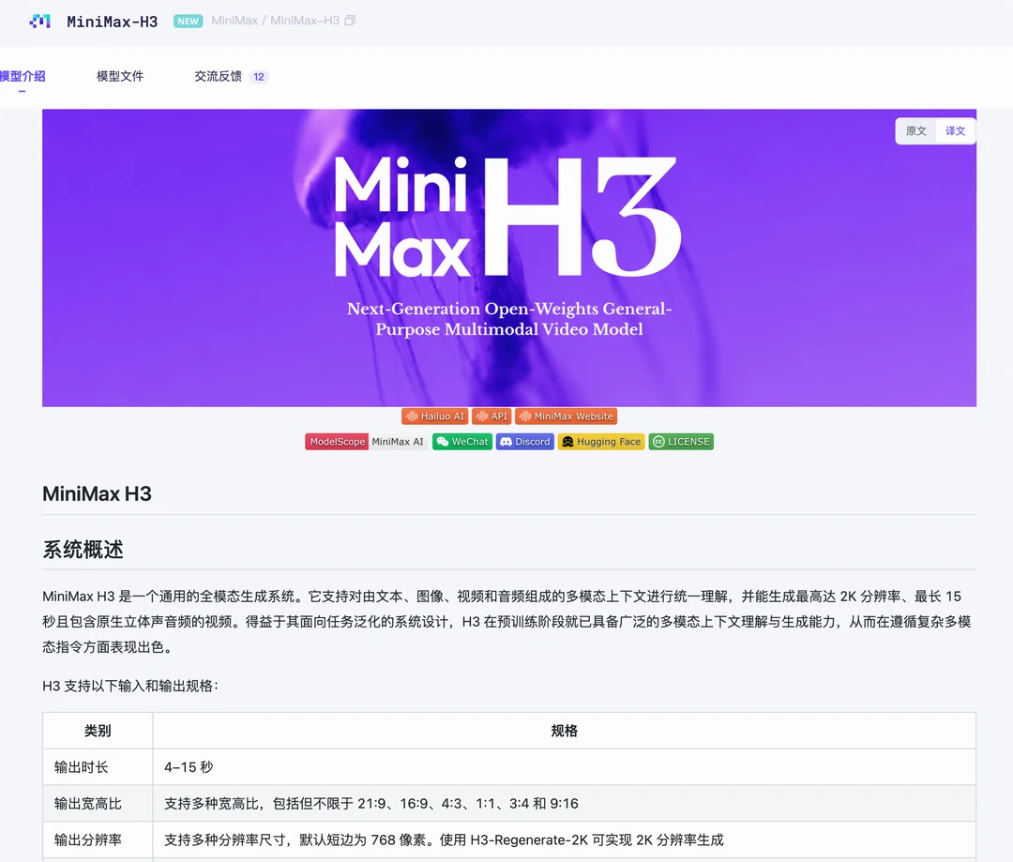Click the aspect ratio list cell starting 支持多种宽高比

point(564,803)
